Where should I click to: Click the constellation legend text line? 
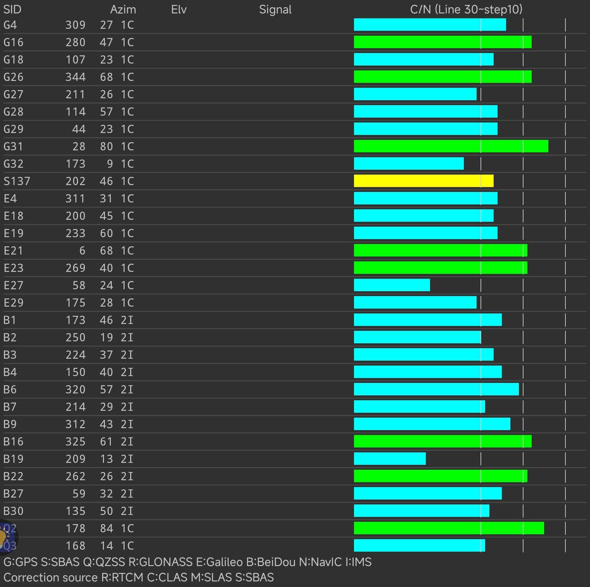tap(187, 562)
